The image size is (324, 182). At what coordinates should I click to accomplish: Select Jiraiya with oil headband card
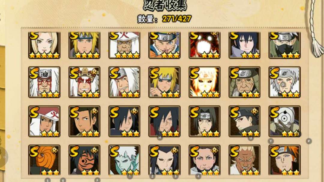point(44,82)
